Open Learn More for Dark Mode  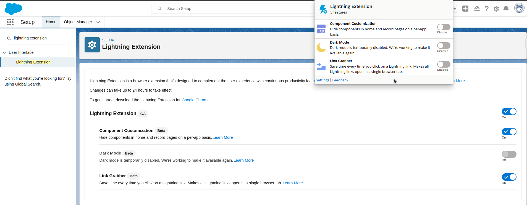(244, 160)
